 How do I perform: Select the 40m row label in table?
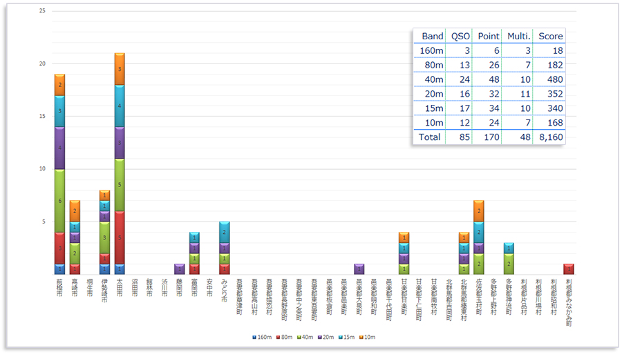pyautogui.click(x=433, y=79)
